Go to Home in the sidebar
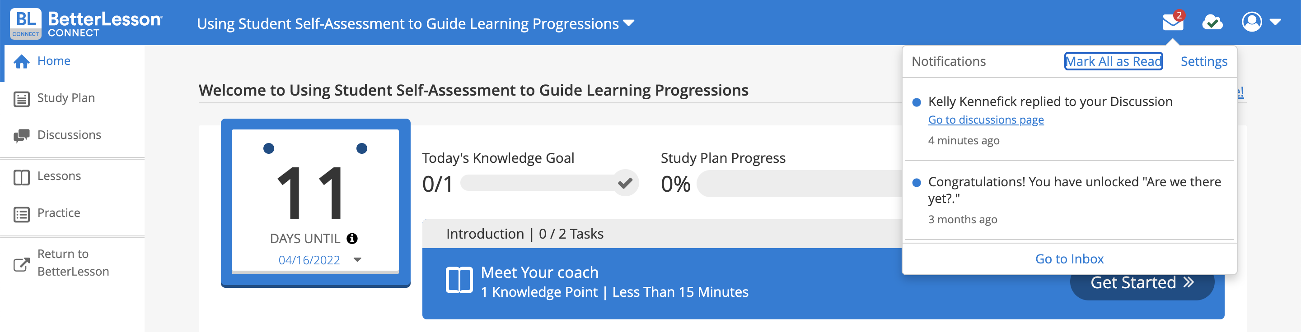 pos(54,61)
